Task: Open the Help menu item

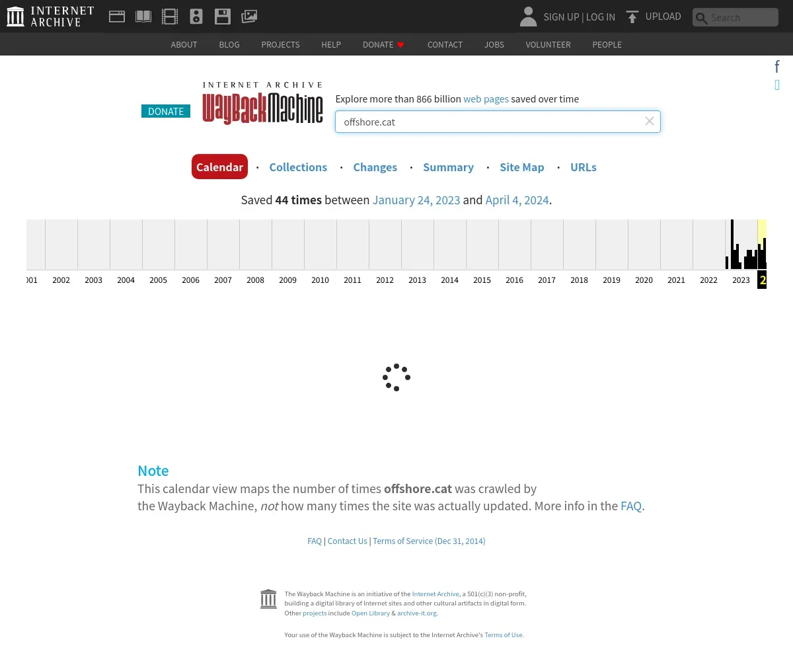Action: click(x=331, y=44)
